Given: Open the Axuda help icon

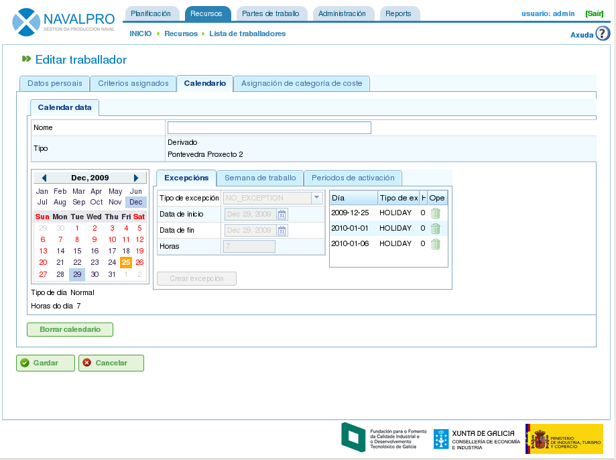Looking at the screenshot, I should 602,34.
